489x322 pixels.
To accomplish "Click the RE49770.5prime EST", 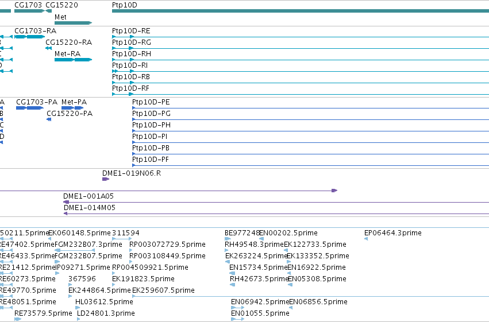I will [28, 290].
